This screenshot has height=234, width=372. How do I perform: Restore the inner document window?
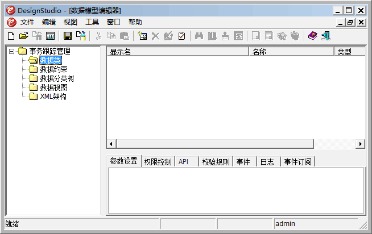(x=350, y=23)
